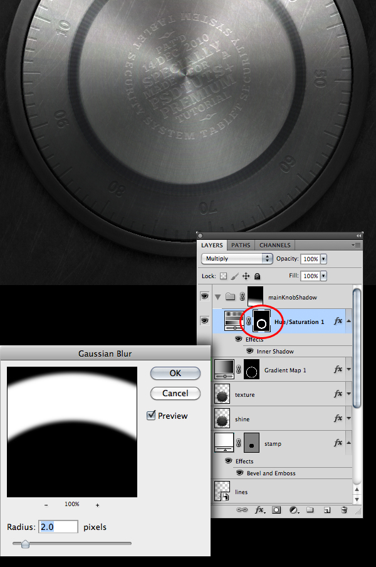Viewport: 376px width, 567px height.
Task: Click the fx badge on Hue/Saturation 1 layer
Action: 338,321
